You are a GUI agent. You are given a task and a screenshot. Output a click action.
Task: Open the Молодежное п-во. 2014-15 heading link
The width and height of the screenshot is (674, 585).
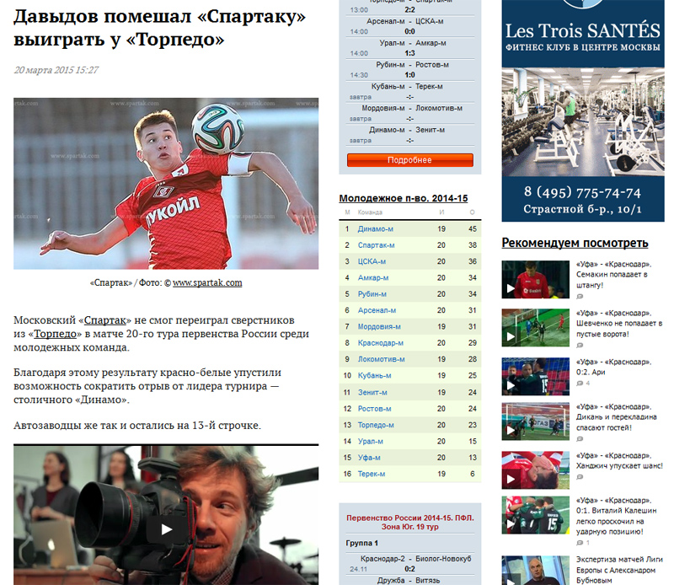coord(404,198)
